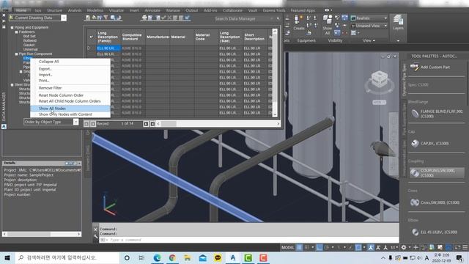Image resolution: width=469 pixels, height=264 pixels.
Task: Select Bolt Set in the tree
Action: [x=29, y=36]
